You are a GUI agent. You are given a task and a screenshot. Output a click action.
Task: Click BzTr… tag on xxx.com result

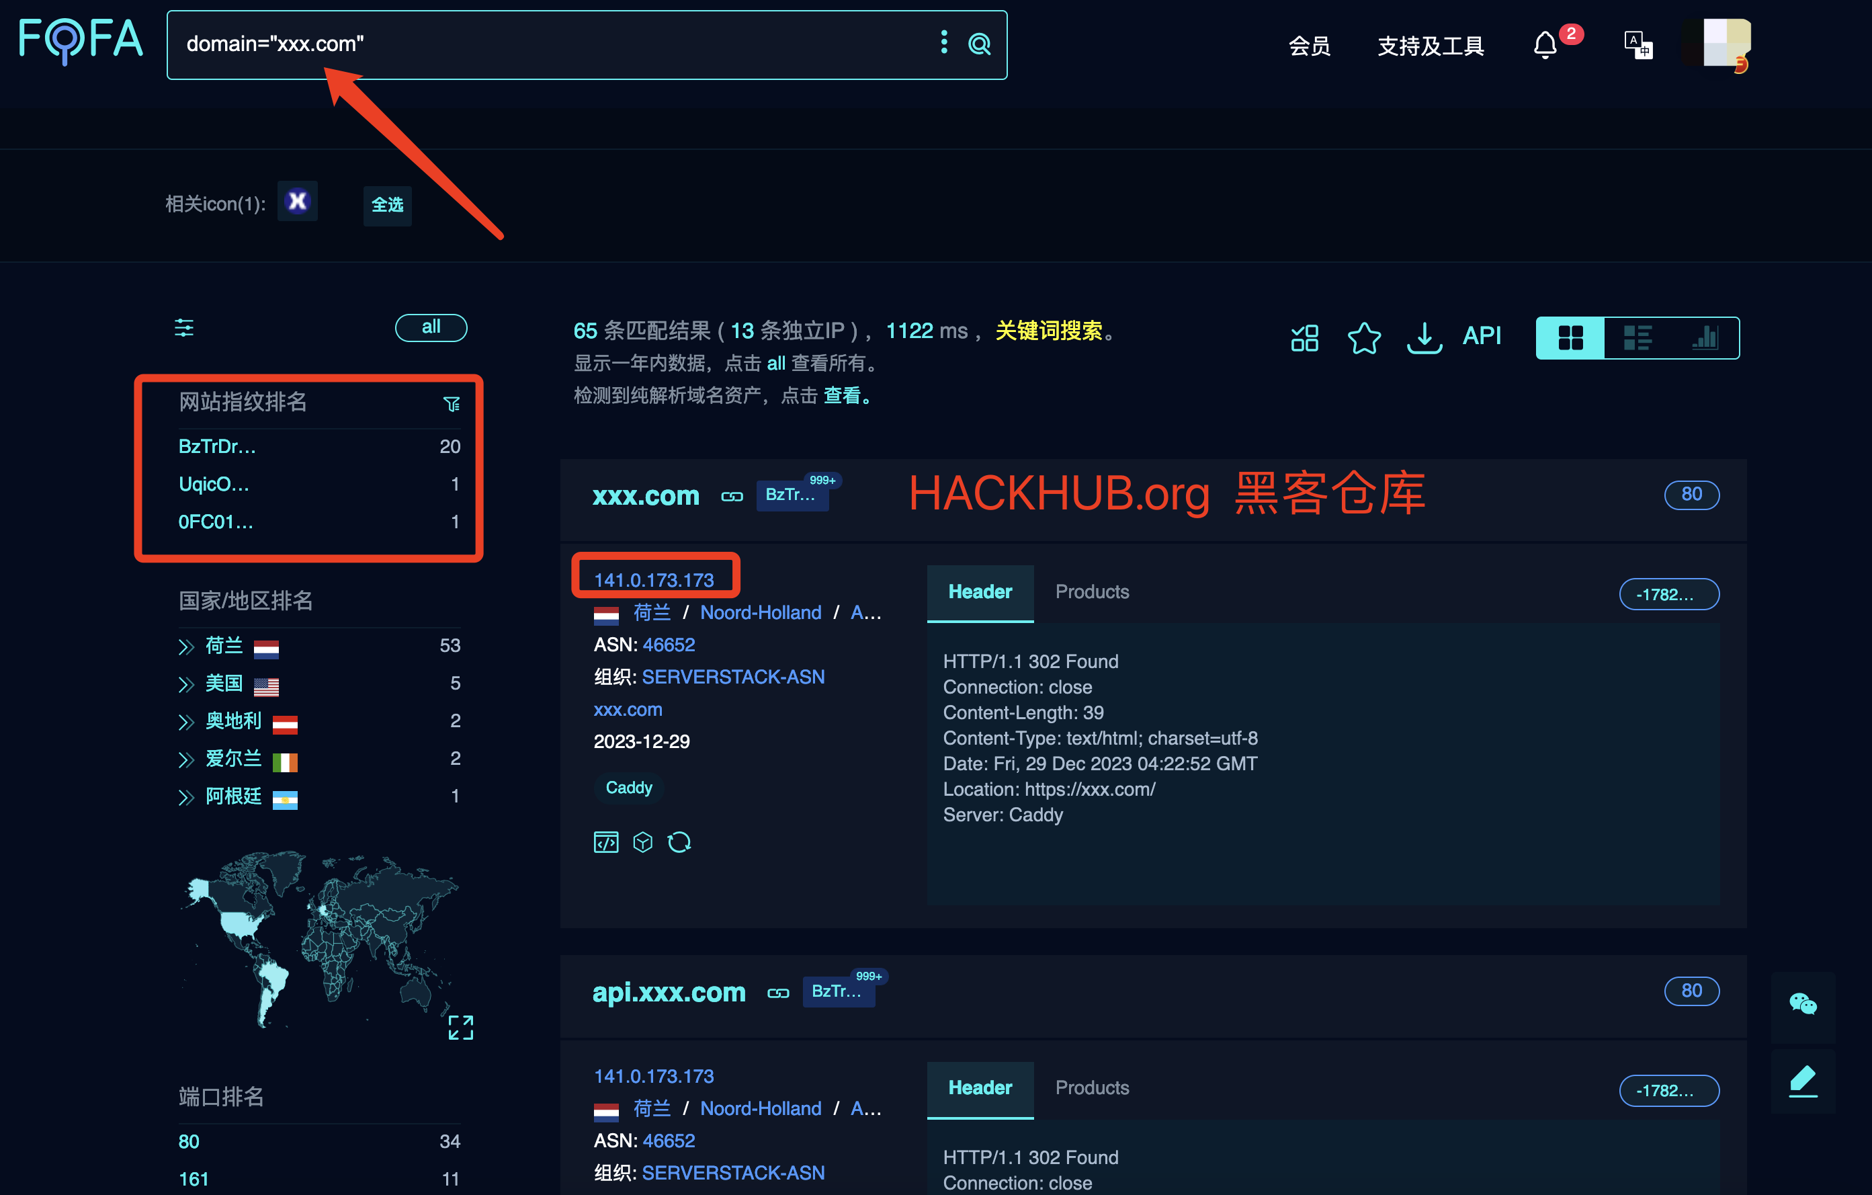(x=792, y=495)
